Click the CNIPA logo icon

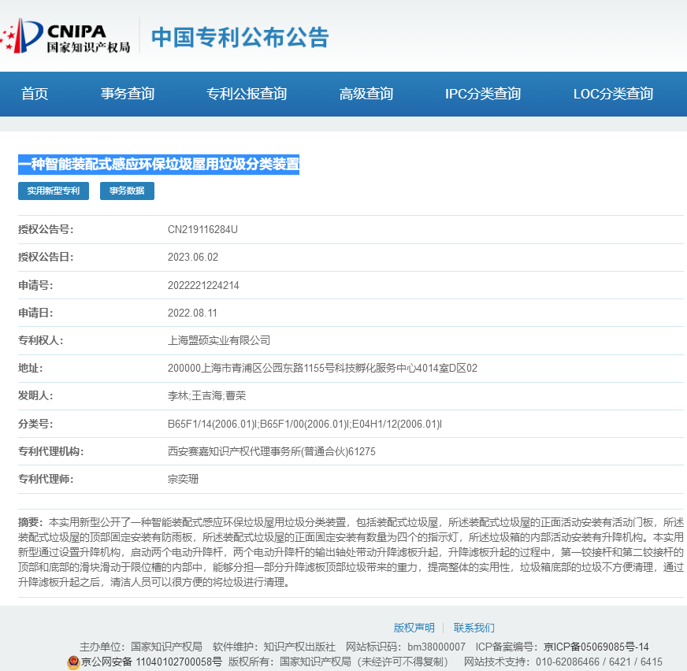(x=24, y=35)
